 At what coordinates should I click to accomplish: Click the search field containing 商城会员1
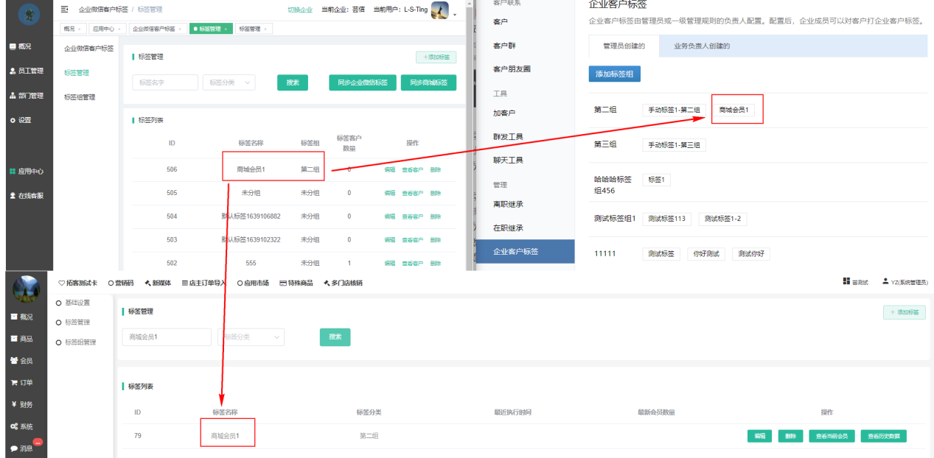click(x=167, y=337)
